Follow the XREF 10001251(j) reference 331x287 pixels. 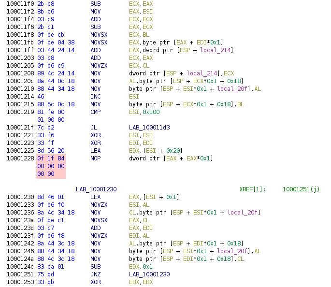click(x=301, y=189)
